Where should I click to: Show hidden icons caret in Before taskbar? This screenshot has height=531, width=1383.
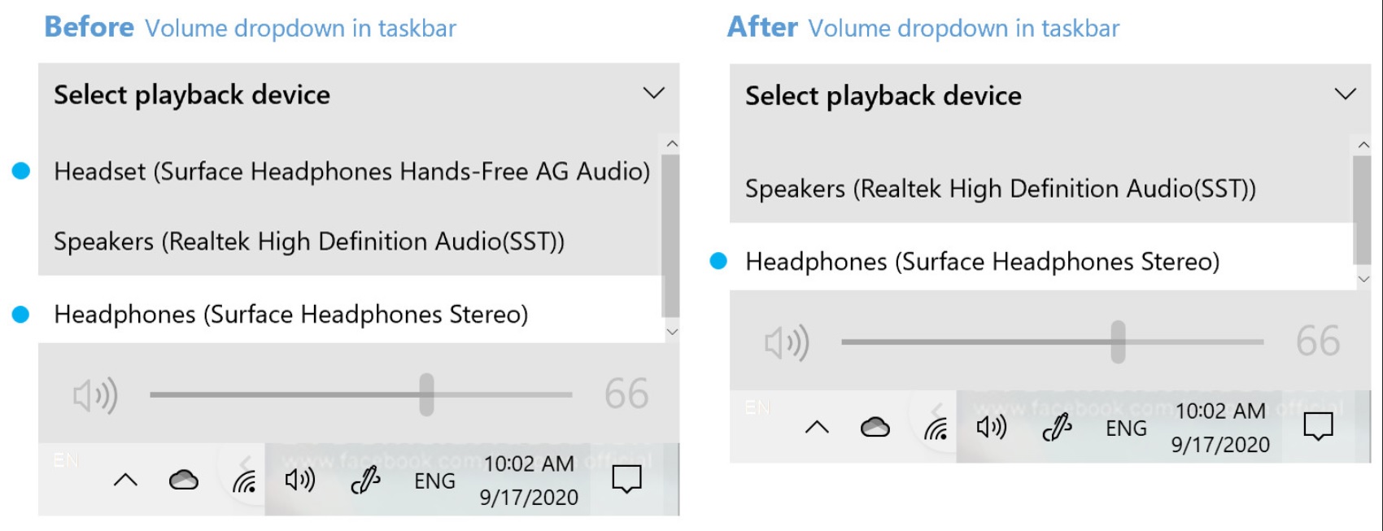(125, 480)
